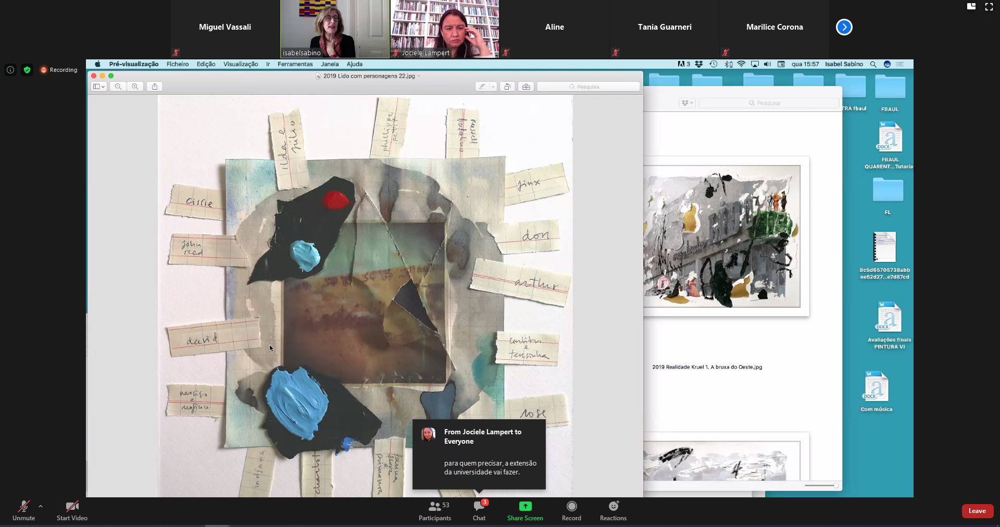Leave the Zoom meeting
Viewport: 1000px width, 527px height.
click(977, 511)
